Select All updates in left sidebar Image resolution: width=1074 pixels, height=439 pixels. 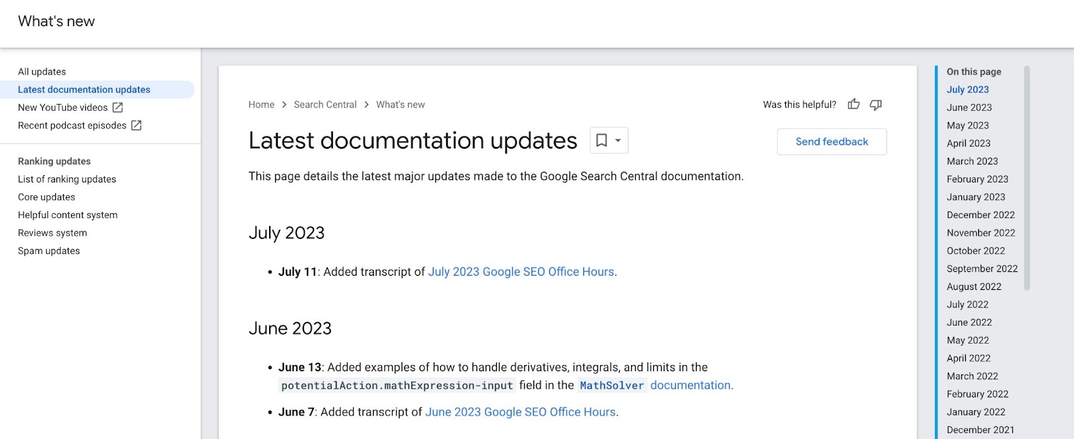click(x=42, y=72)
